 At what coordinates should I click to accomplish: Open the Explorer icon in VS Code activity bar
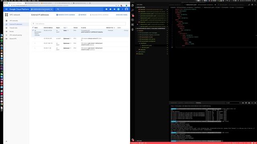[x=133, y=5]
